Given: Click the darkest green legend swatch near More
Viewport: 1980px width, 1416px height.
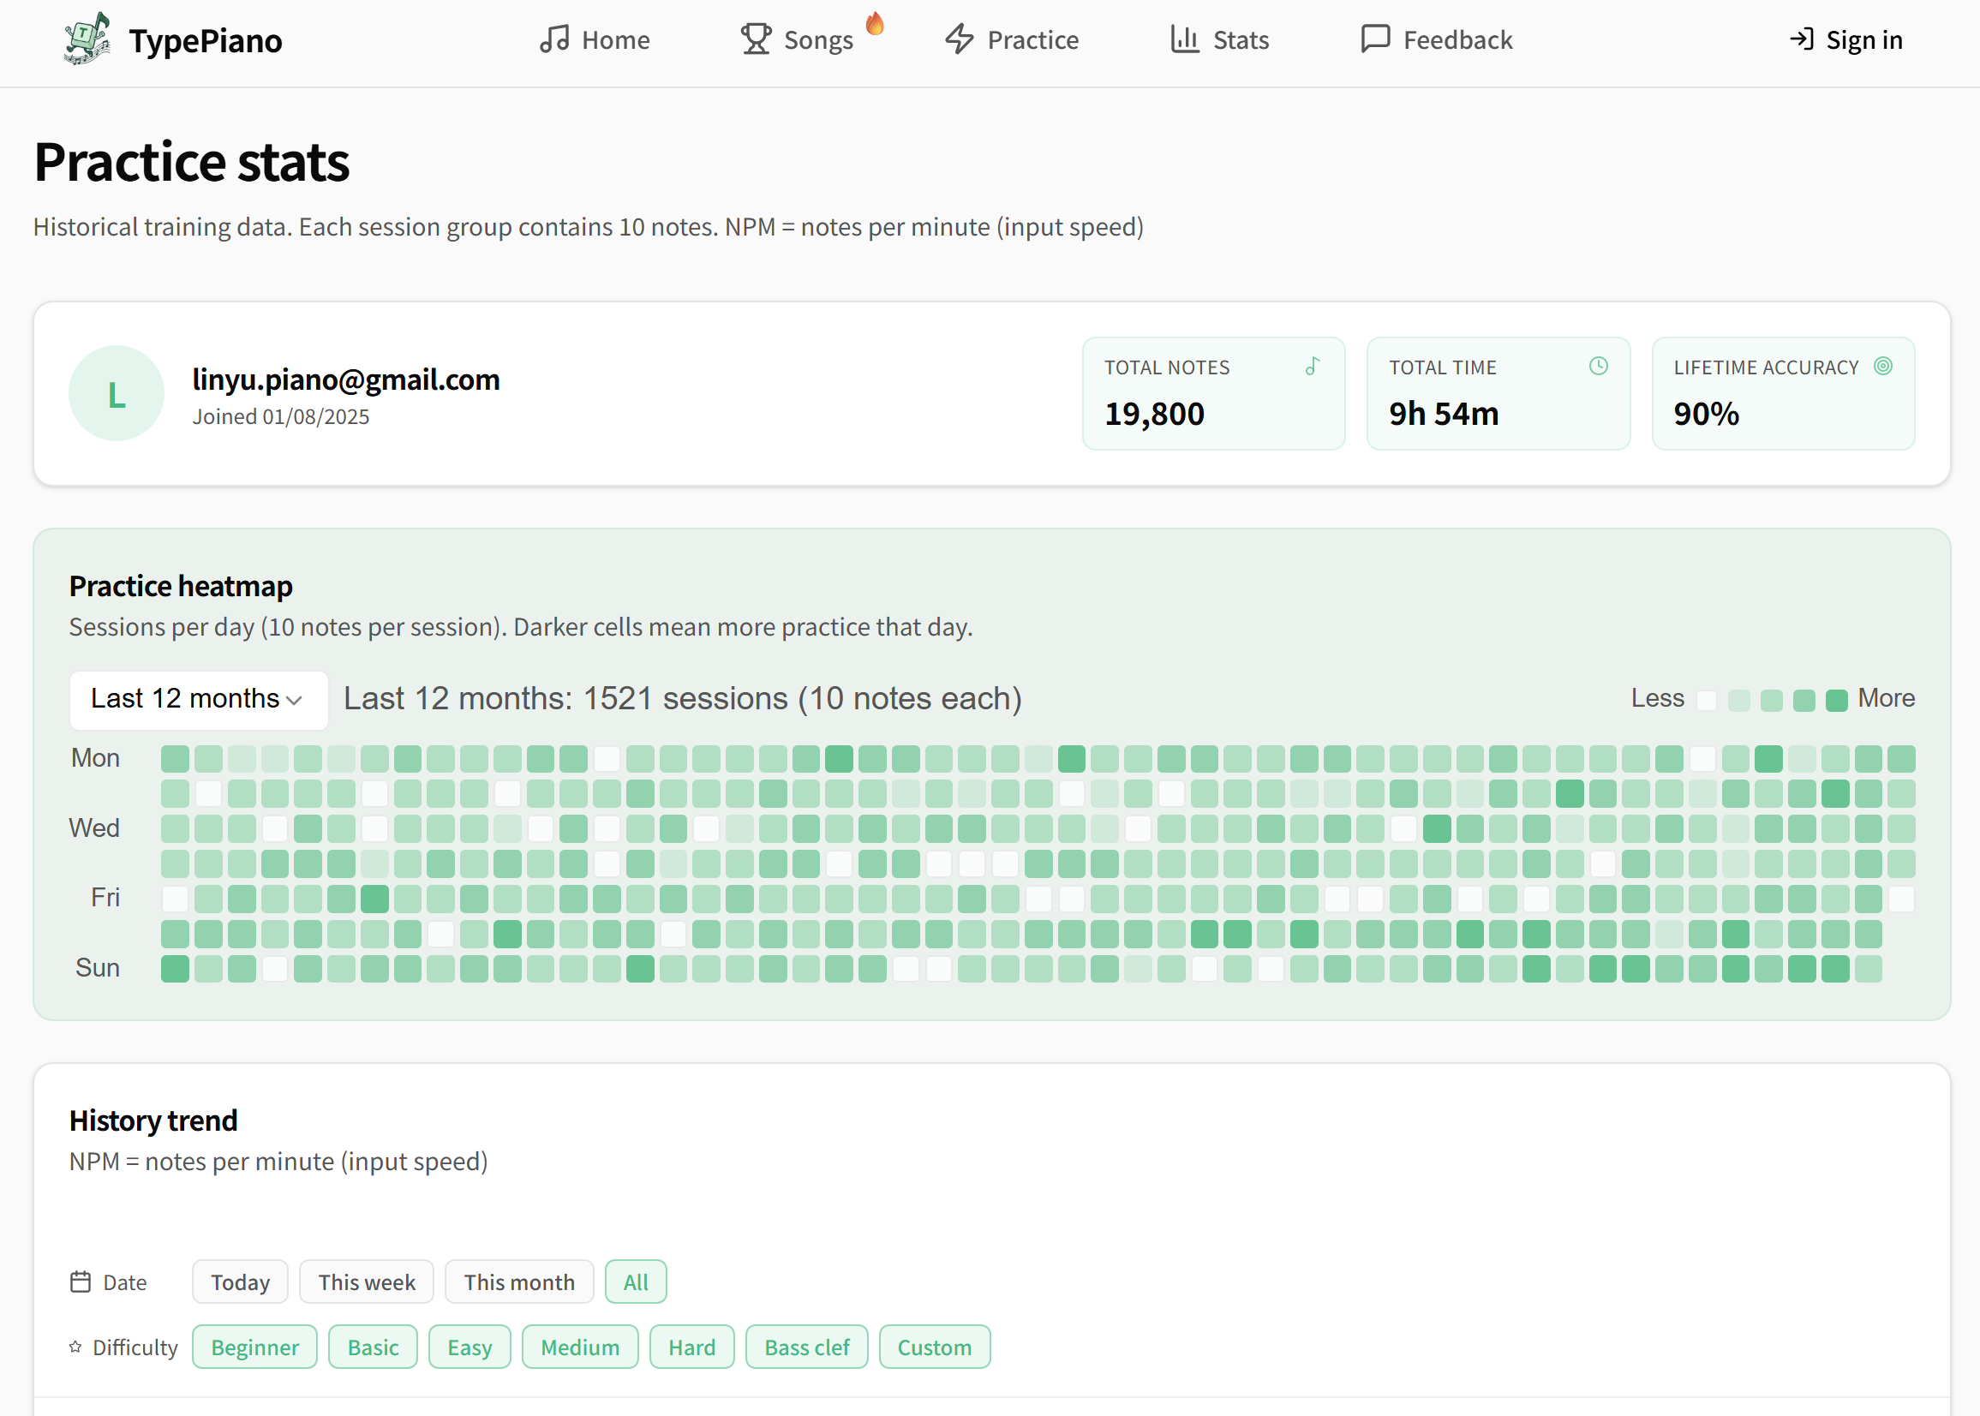Looking at the screenshot, I should coord(1836,700).
